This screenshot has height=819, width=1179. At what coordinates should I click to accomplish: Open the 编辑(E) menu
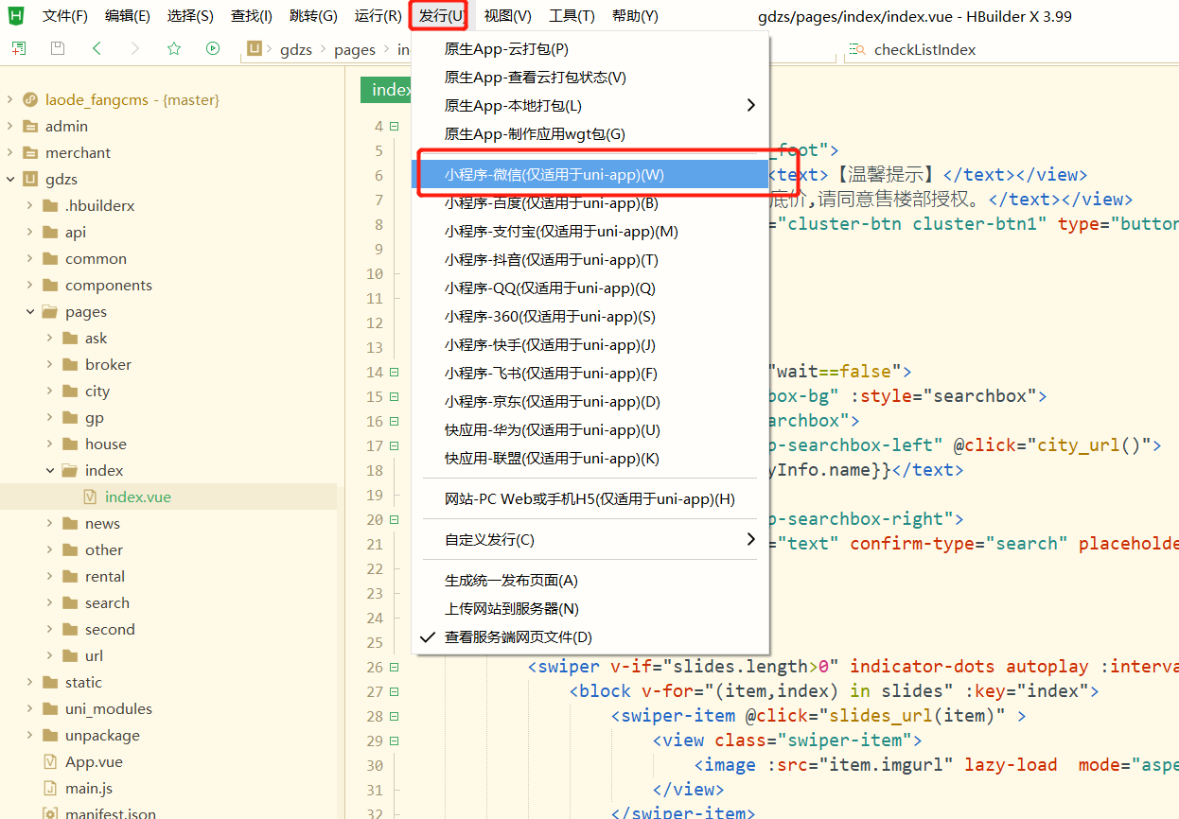128,16
